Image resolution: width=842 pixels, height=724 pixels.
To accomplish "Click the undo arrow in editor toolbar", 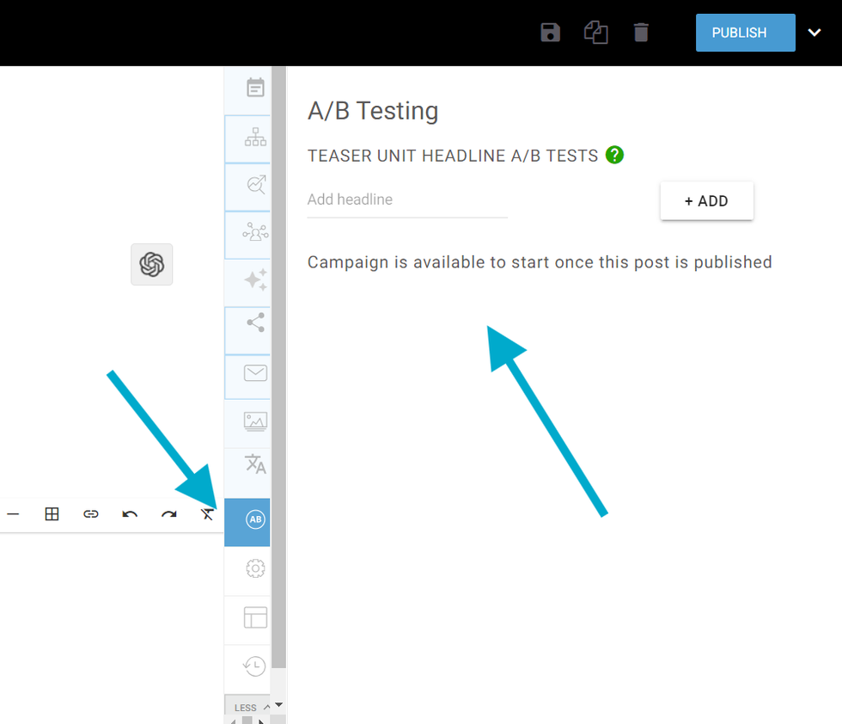I will pyautogui.click(x=130, y=514).
